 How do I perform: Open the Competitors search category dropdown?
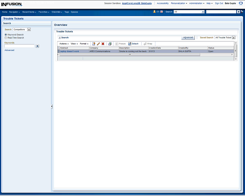coord(29,29)
